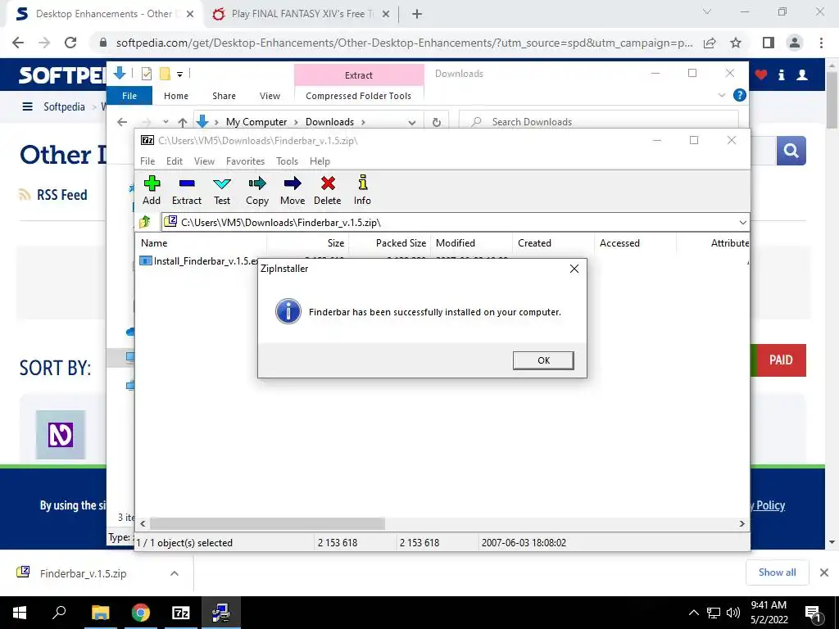The width and height of the screenshot is (839, 629).
Task: Reload the Chrome page
Action: coord(70,43)
